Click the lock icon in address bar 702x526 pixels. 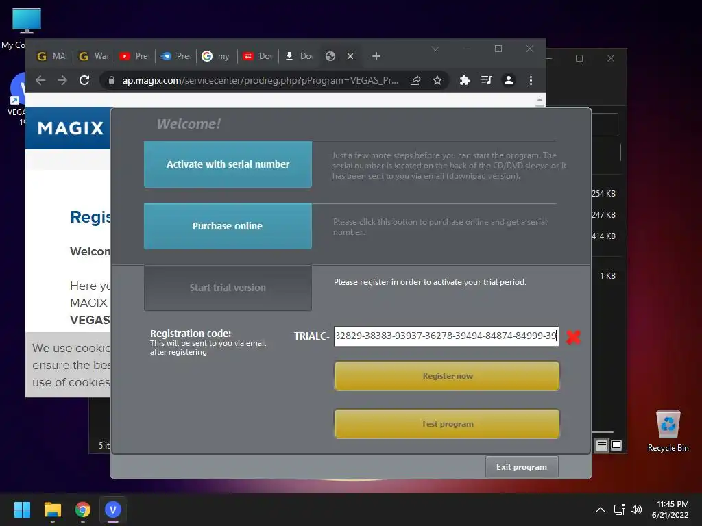(x=112, y=80)
